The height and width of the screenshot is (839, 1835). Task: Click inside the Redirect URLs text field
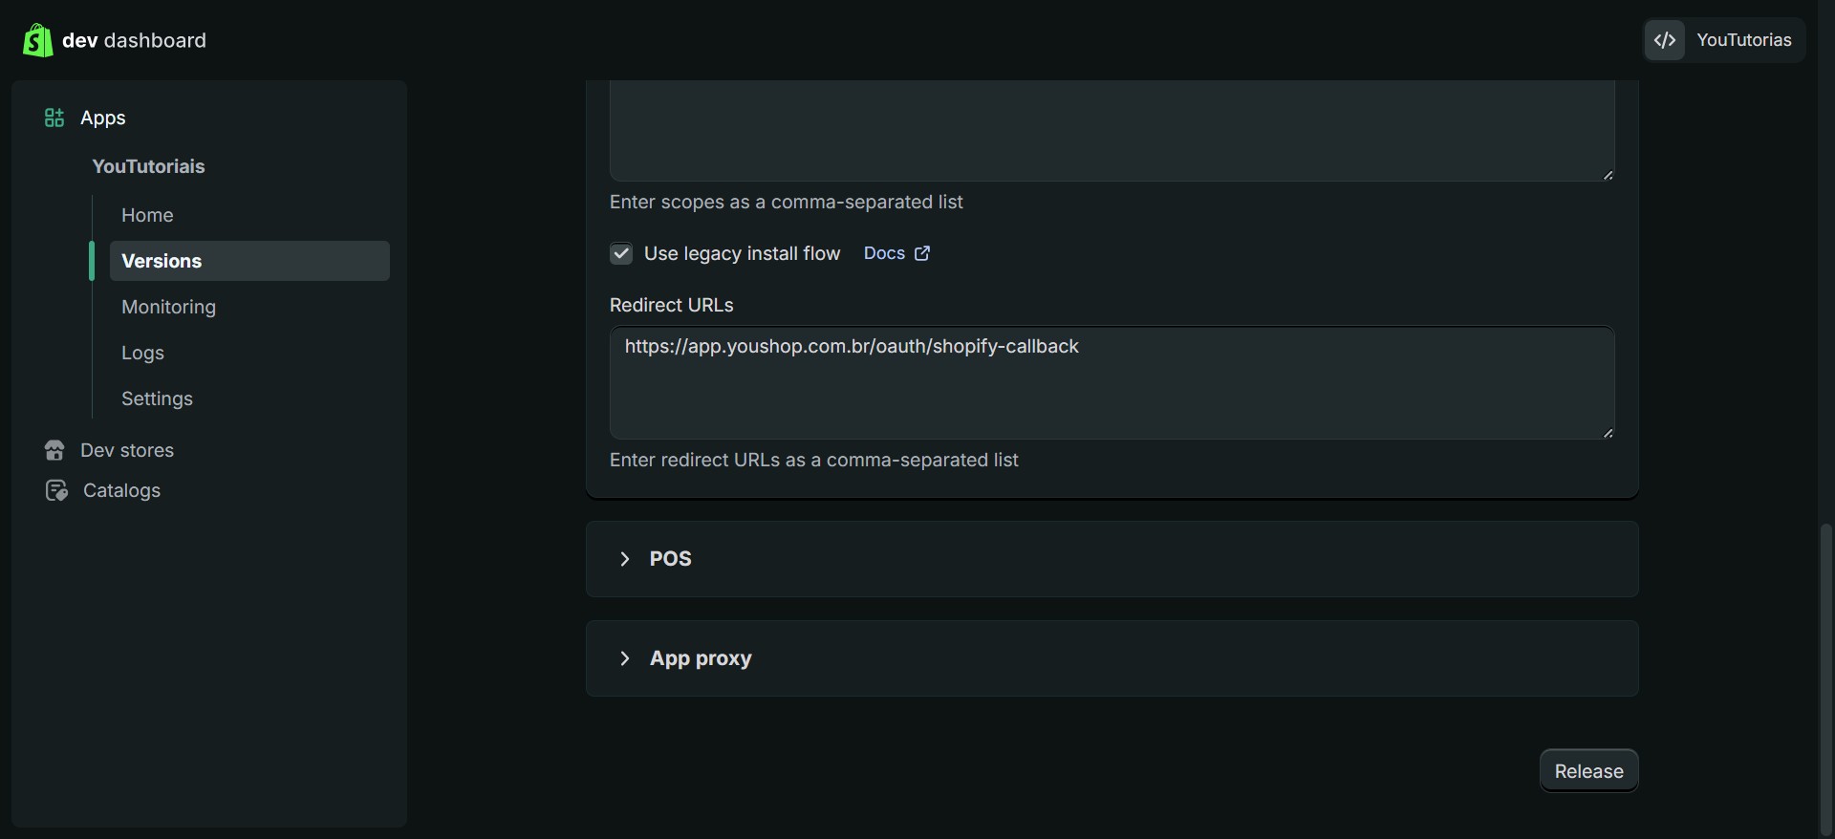[x=1112, y=383]
